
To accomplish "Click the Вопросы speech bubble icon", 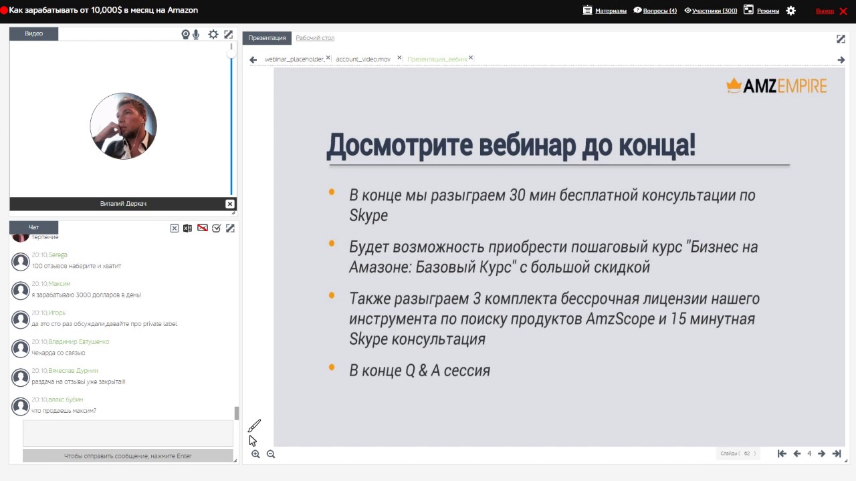I will (x=637, y=10).
